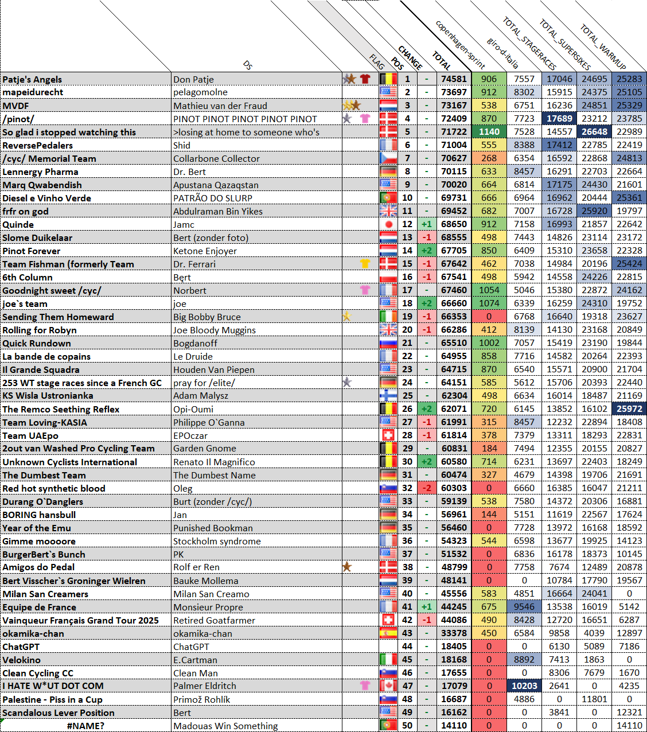Click the Czech flag for /cyc/ Memorial Team
The width and height of the screenshot is (647, 732).
tap(388, 158)
